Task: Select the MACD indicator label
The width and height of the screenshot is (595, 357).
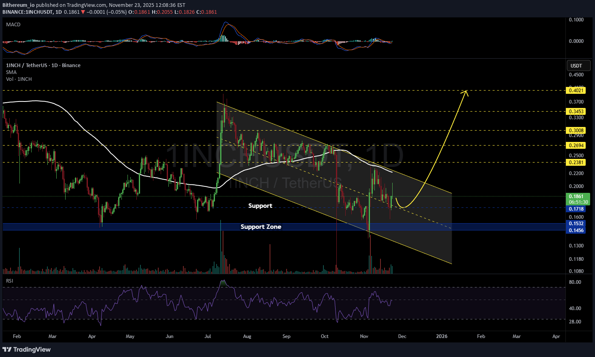Action: click(x=13, y=25)
